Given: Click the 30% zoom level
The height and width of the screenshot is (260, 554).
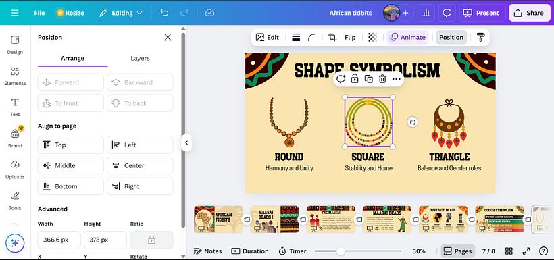Looking at the screenshot, I should (419, 251).
